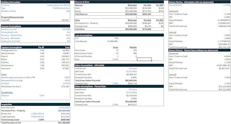Click the Acquisition section header
The image size is (231, 124).
35,104
